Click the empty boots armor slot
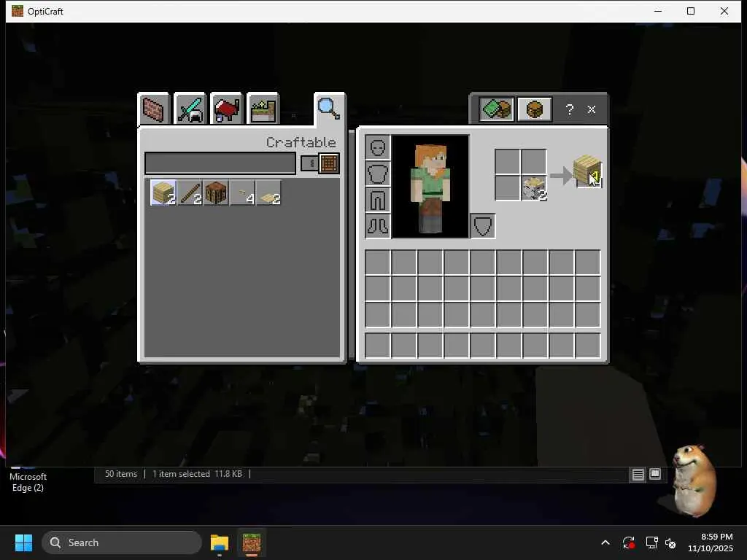 pyautogui.click(x=378, y=226)
